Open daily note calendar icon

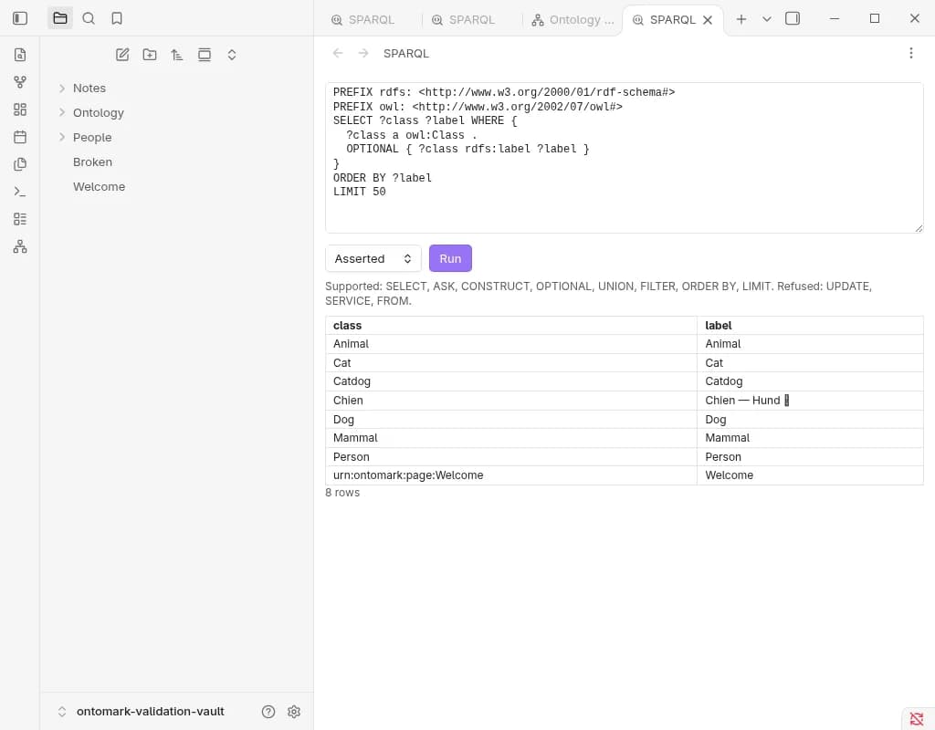pos(20,137)
